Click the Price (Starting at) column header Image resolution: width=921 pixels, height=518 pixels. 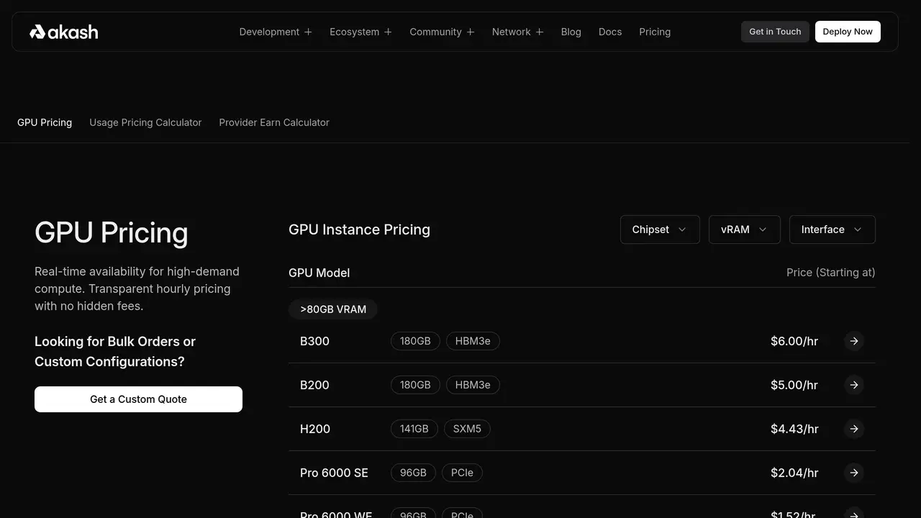pos(831,273)
